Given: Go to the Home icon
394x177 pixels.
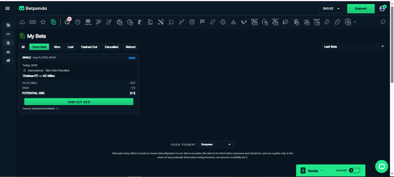Looking at the screenshot, I should pyautogui.click(x=22, y=22).
